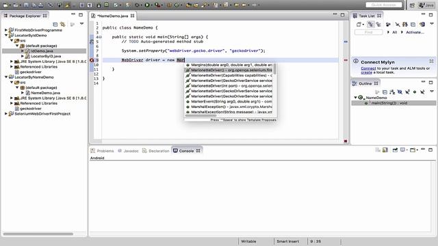The height and width of the screenshot is (246, 438).
Task: Toggle Scheduled presentation in Task List
Action: [x=378, y=25]
